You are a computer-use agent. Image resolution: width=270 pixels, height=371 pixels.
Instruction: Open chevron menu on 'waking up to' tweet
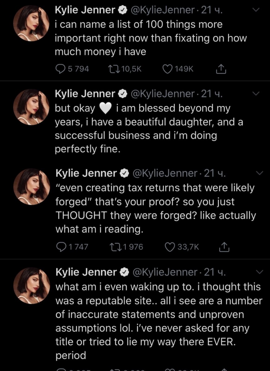(259, 272)
